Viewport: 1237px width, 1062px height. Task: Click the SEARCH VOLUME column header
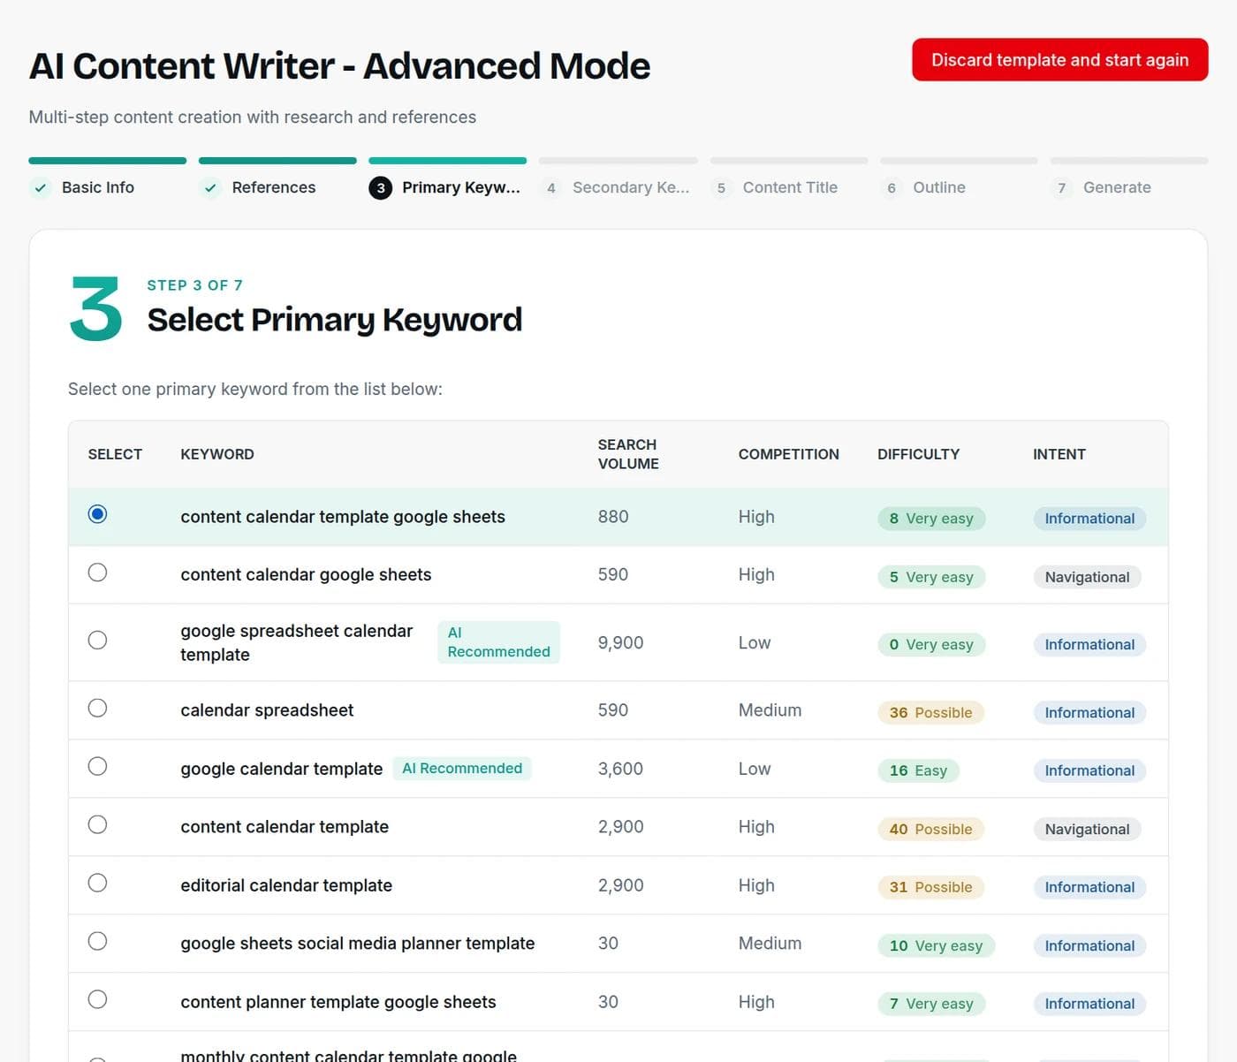coord(628,454)
